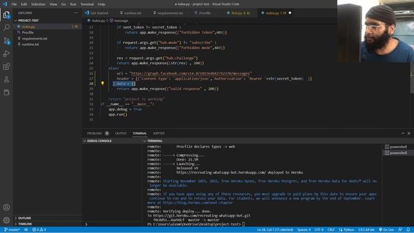This screenshot has height=233, width=414.
Task: Close the bottom panel with X
Action: 409,133
